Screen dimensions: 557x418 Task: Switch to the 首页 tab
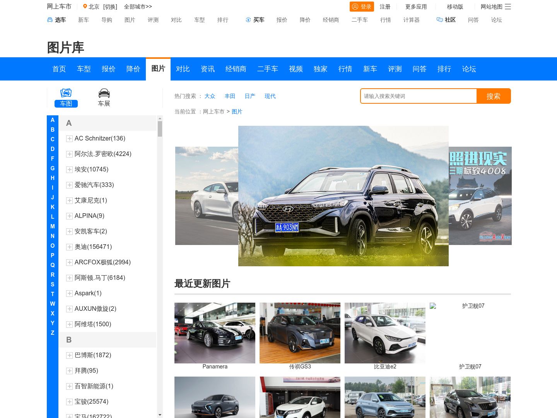coord(59,69)
